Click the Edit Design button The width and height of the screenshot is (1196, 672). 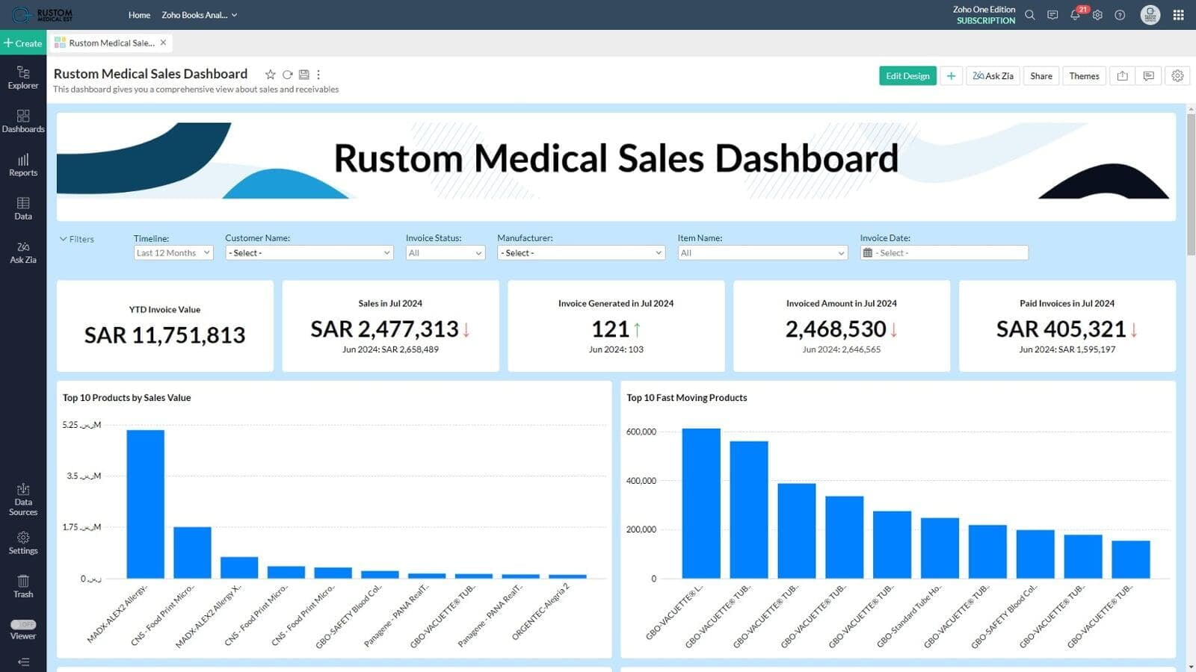coord(907,76)
